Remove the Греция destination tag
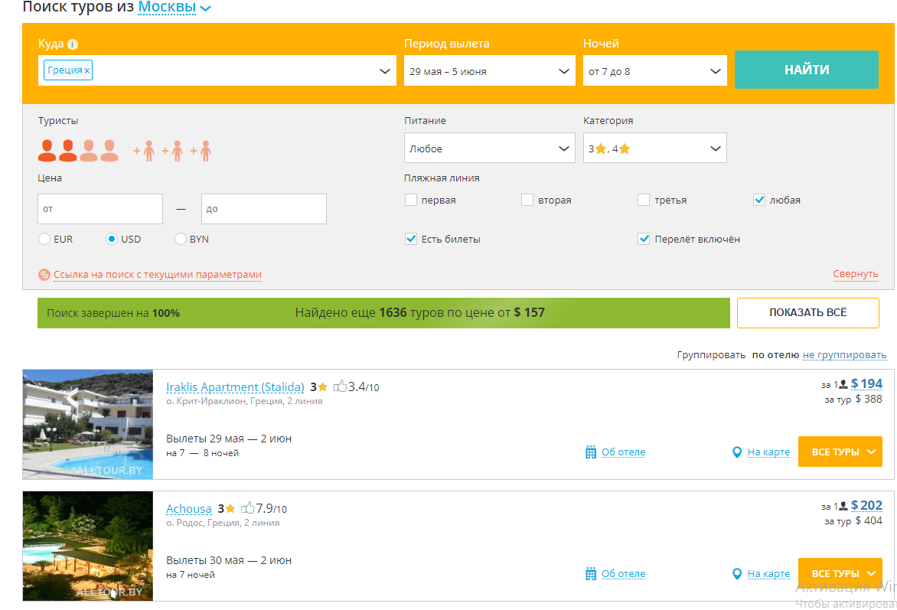This screenshot has width=897, height=610. (x=87, y=70)
